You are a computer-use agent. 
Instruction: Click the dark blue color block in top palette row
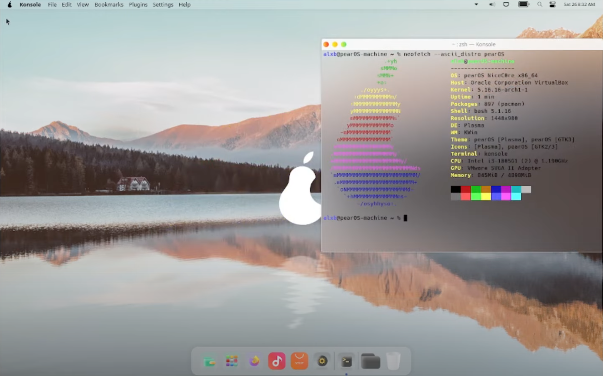coord(496,189)
